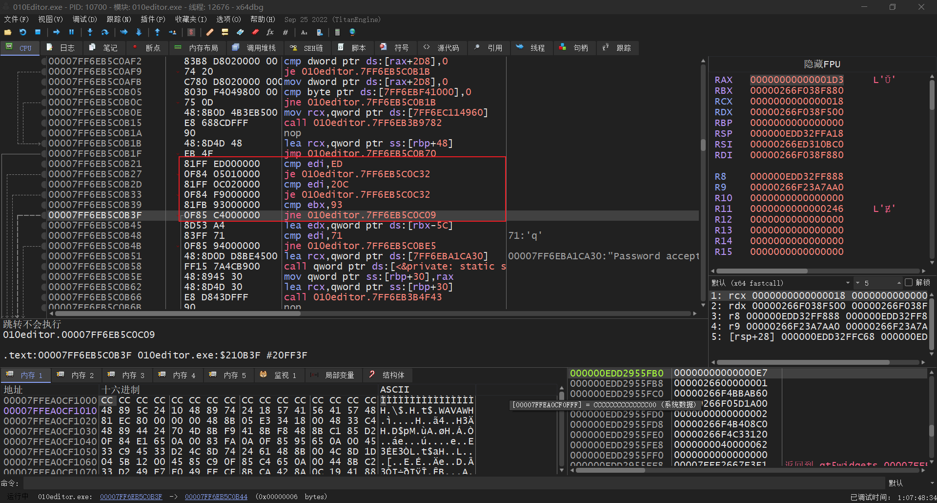937x503 pixels.
Task: Click the Step Over icon
Action: coord(105,32)
